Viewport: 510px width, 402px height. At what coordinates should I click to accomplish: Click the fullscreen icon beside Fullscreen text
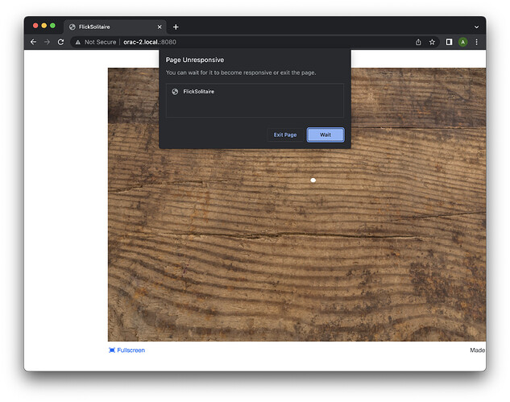pos(112,350)
